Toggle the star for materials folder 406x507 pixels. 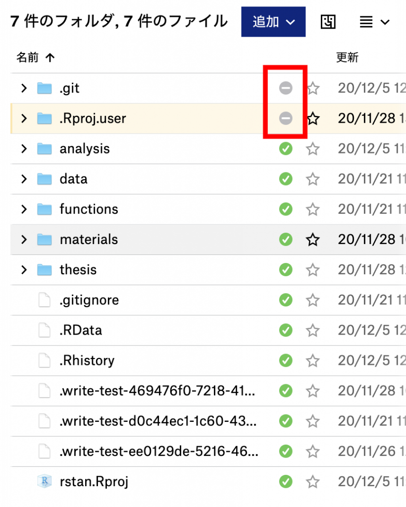pos(312,240)
